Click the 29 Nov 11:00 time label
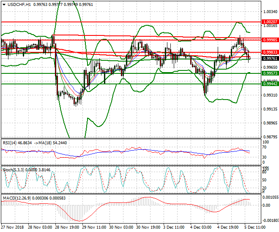Screen dimensions: 279x232 click(x=94, y=227)
